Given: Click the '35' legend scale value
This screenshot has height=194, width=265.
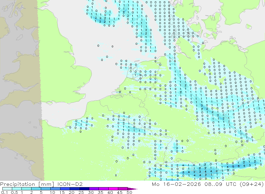Looking at the screenshot, I should pyautogui.click(x=100, y=192).
